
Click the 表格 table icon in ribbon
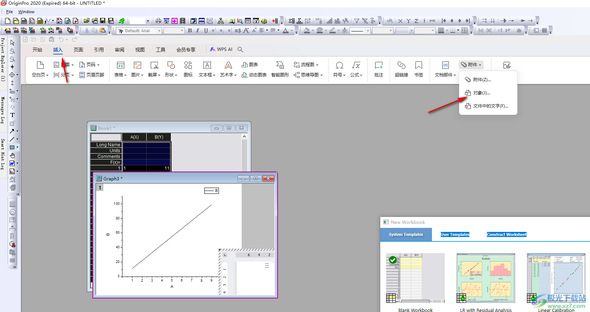(120, 65)
